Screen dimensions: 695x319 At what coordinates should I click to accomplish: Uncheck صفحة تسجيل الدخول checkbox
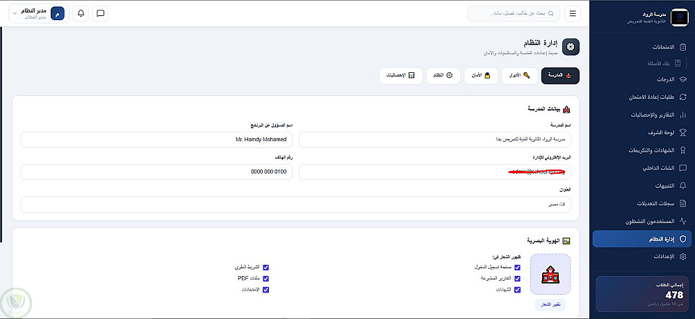click(x=517, y=268)
